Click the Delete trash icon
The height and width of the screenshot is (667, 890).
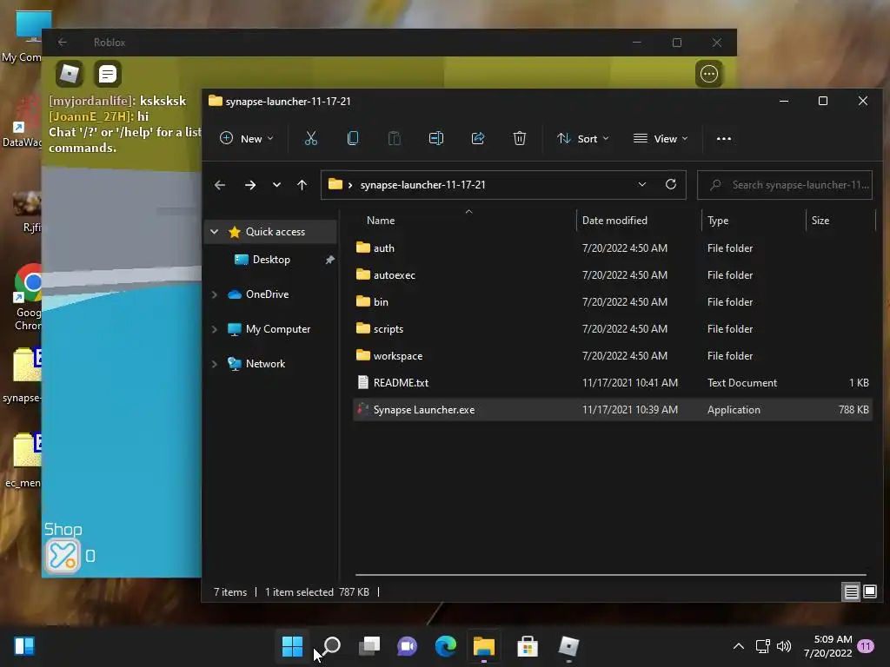(x=520, y=138)
